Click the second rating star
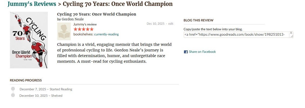The width and height of the screenshot is (305, 108). click(x=80, y=29)
